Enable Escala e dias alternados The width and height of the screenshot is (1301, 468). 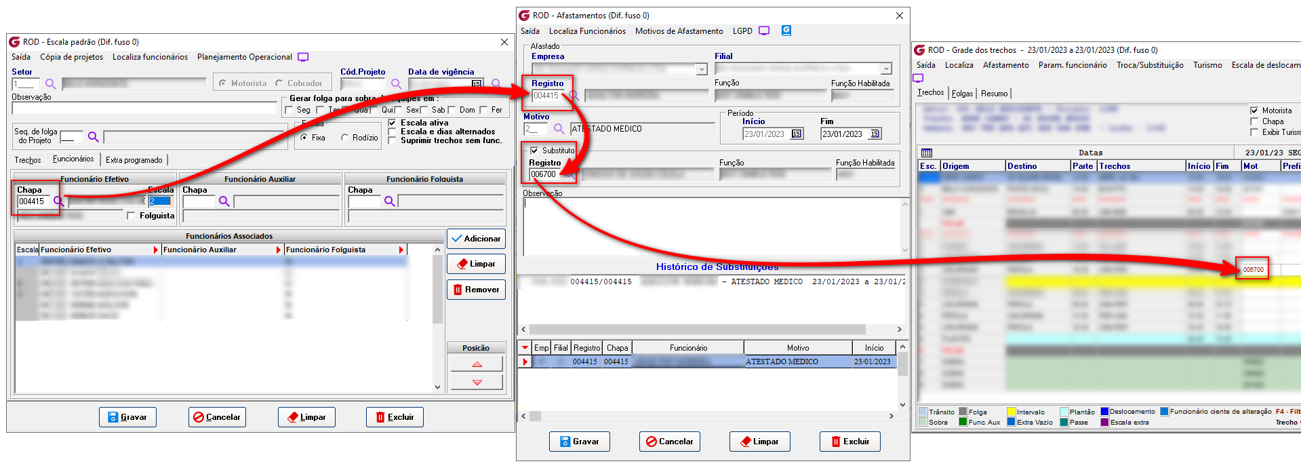[x=392, y=132]
